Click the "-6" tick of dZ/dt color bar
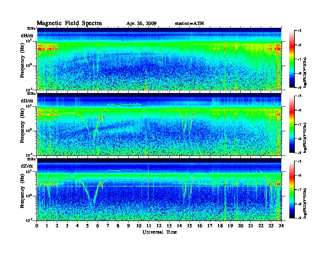 point(299,176)
